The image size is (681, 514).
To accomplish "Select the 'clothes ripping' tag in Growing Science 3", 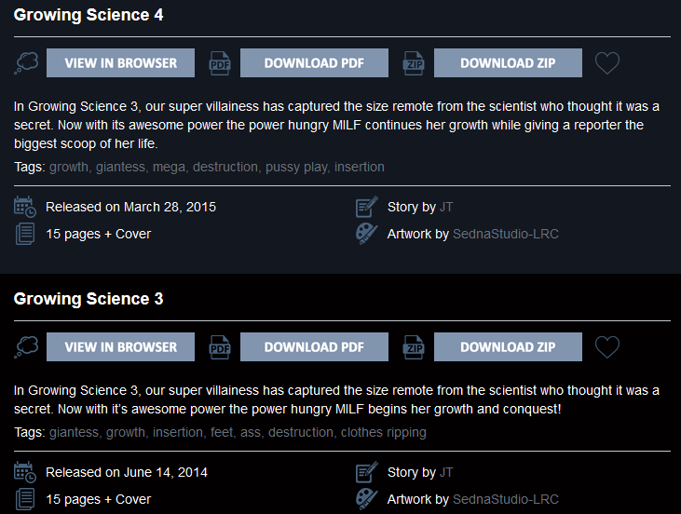I will tap(384, 432).
